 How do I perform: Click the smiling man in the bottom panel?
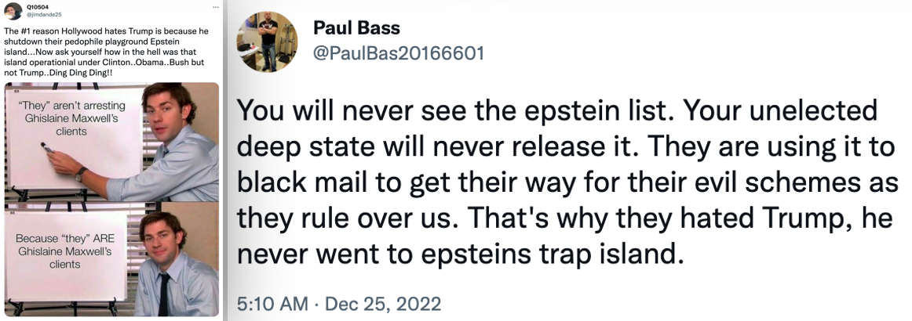(175, 265)
